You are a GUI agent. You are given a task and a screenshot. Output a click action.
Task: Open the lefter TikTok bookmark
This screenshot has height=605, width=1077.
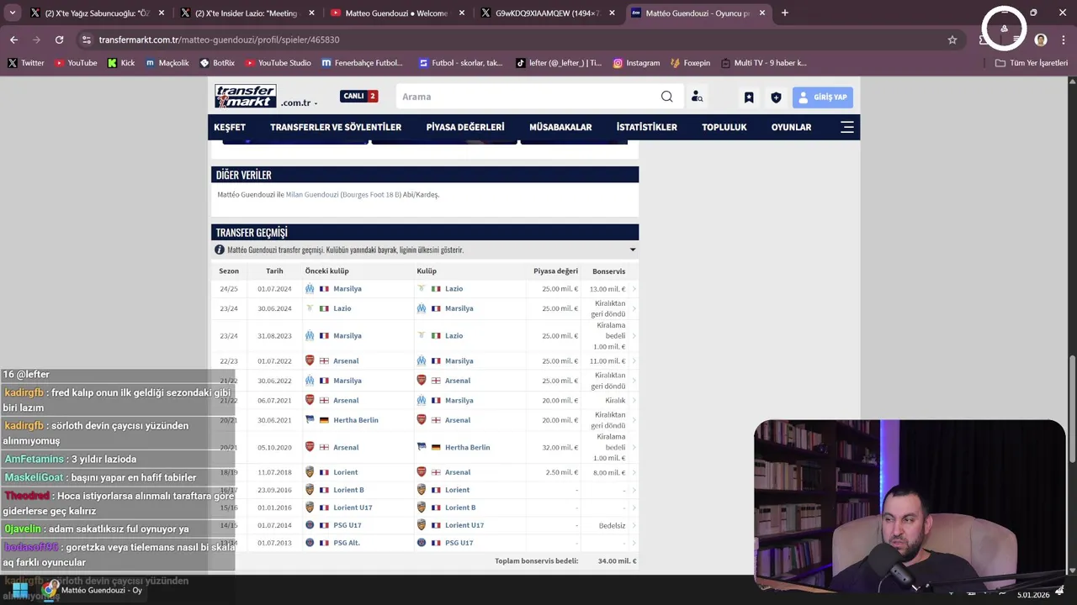point(559,63)
